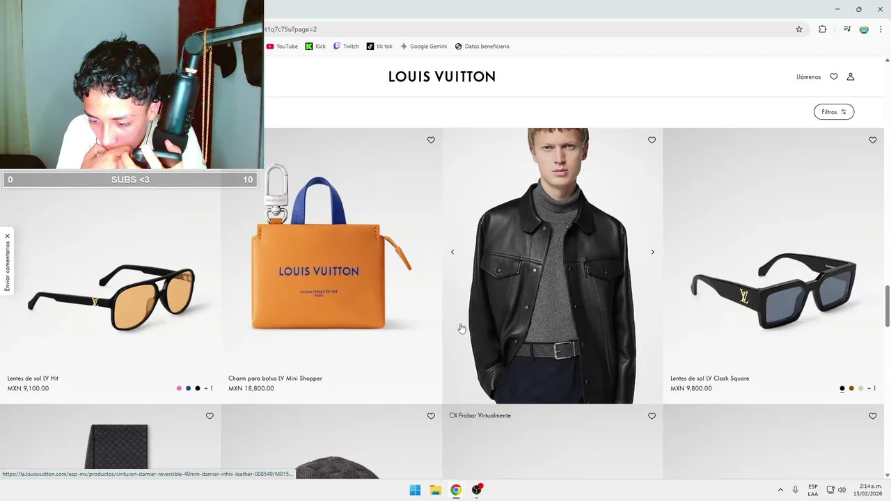Viewport: 891px width, 501px height.
Task: Add Charm para bolsa LV Mini Shopper to wishlist
Action: [431, 140]
